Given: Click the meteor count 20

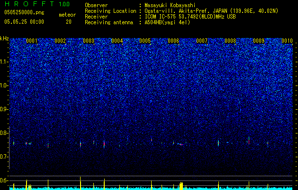Looking at the screenshot, I should coord(69,22).
